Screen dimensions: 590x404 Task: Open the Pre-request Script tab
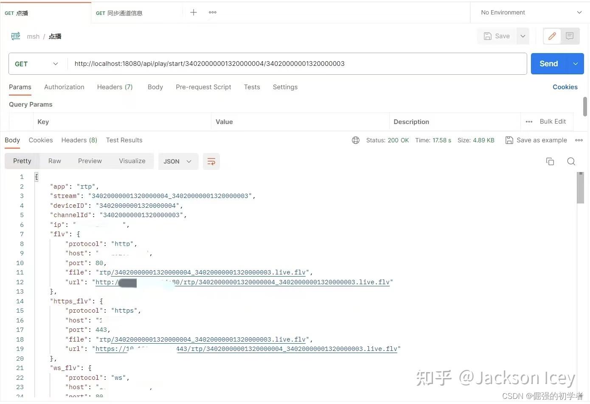point(203,87)
